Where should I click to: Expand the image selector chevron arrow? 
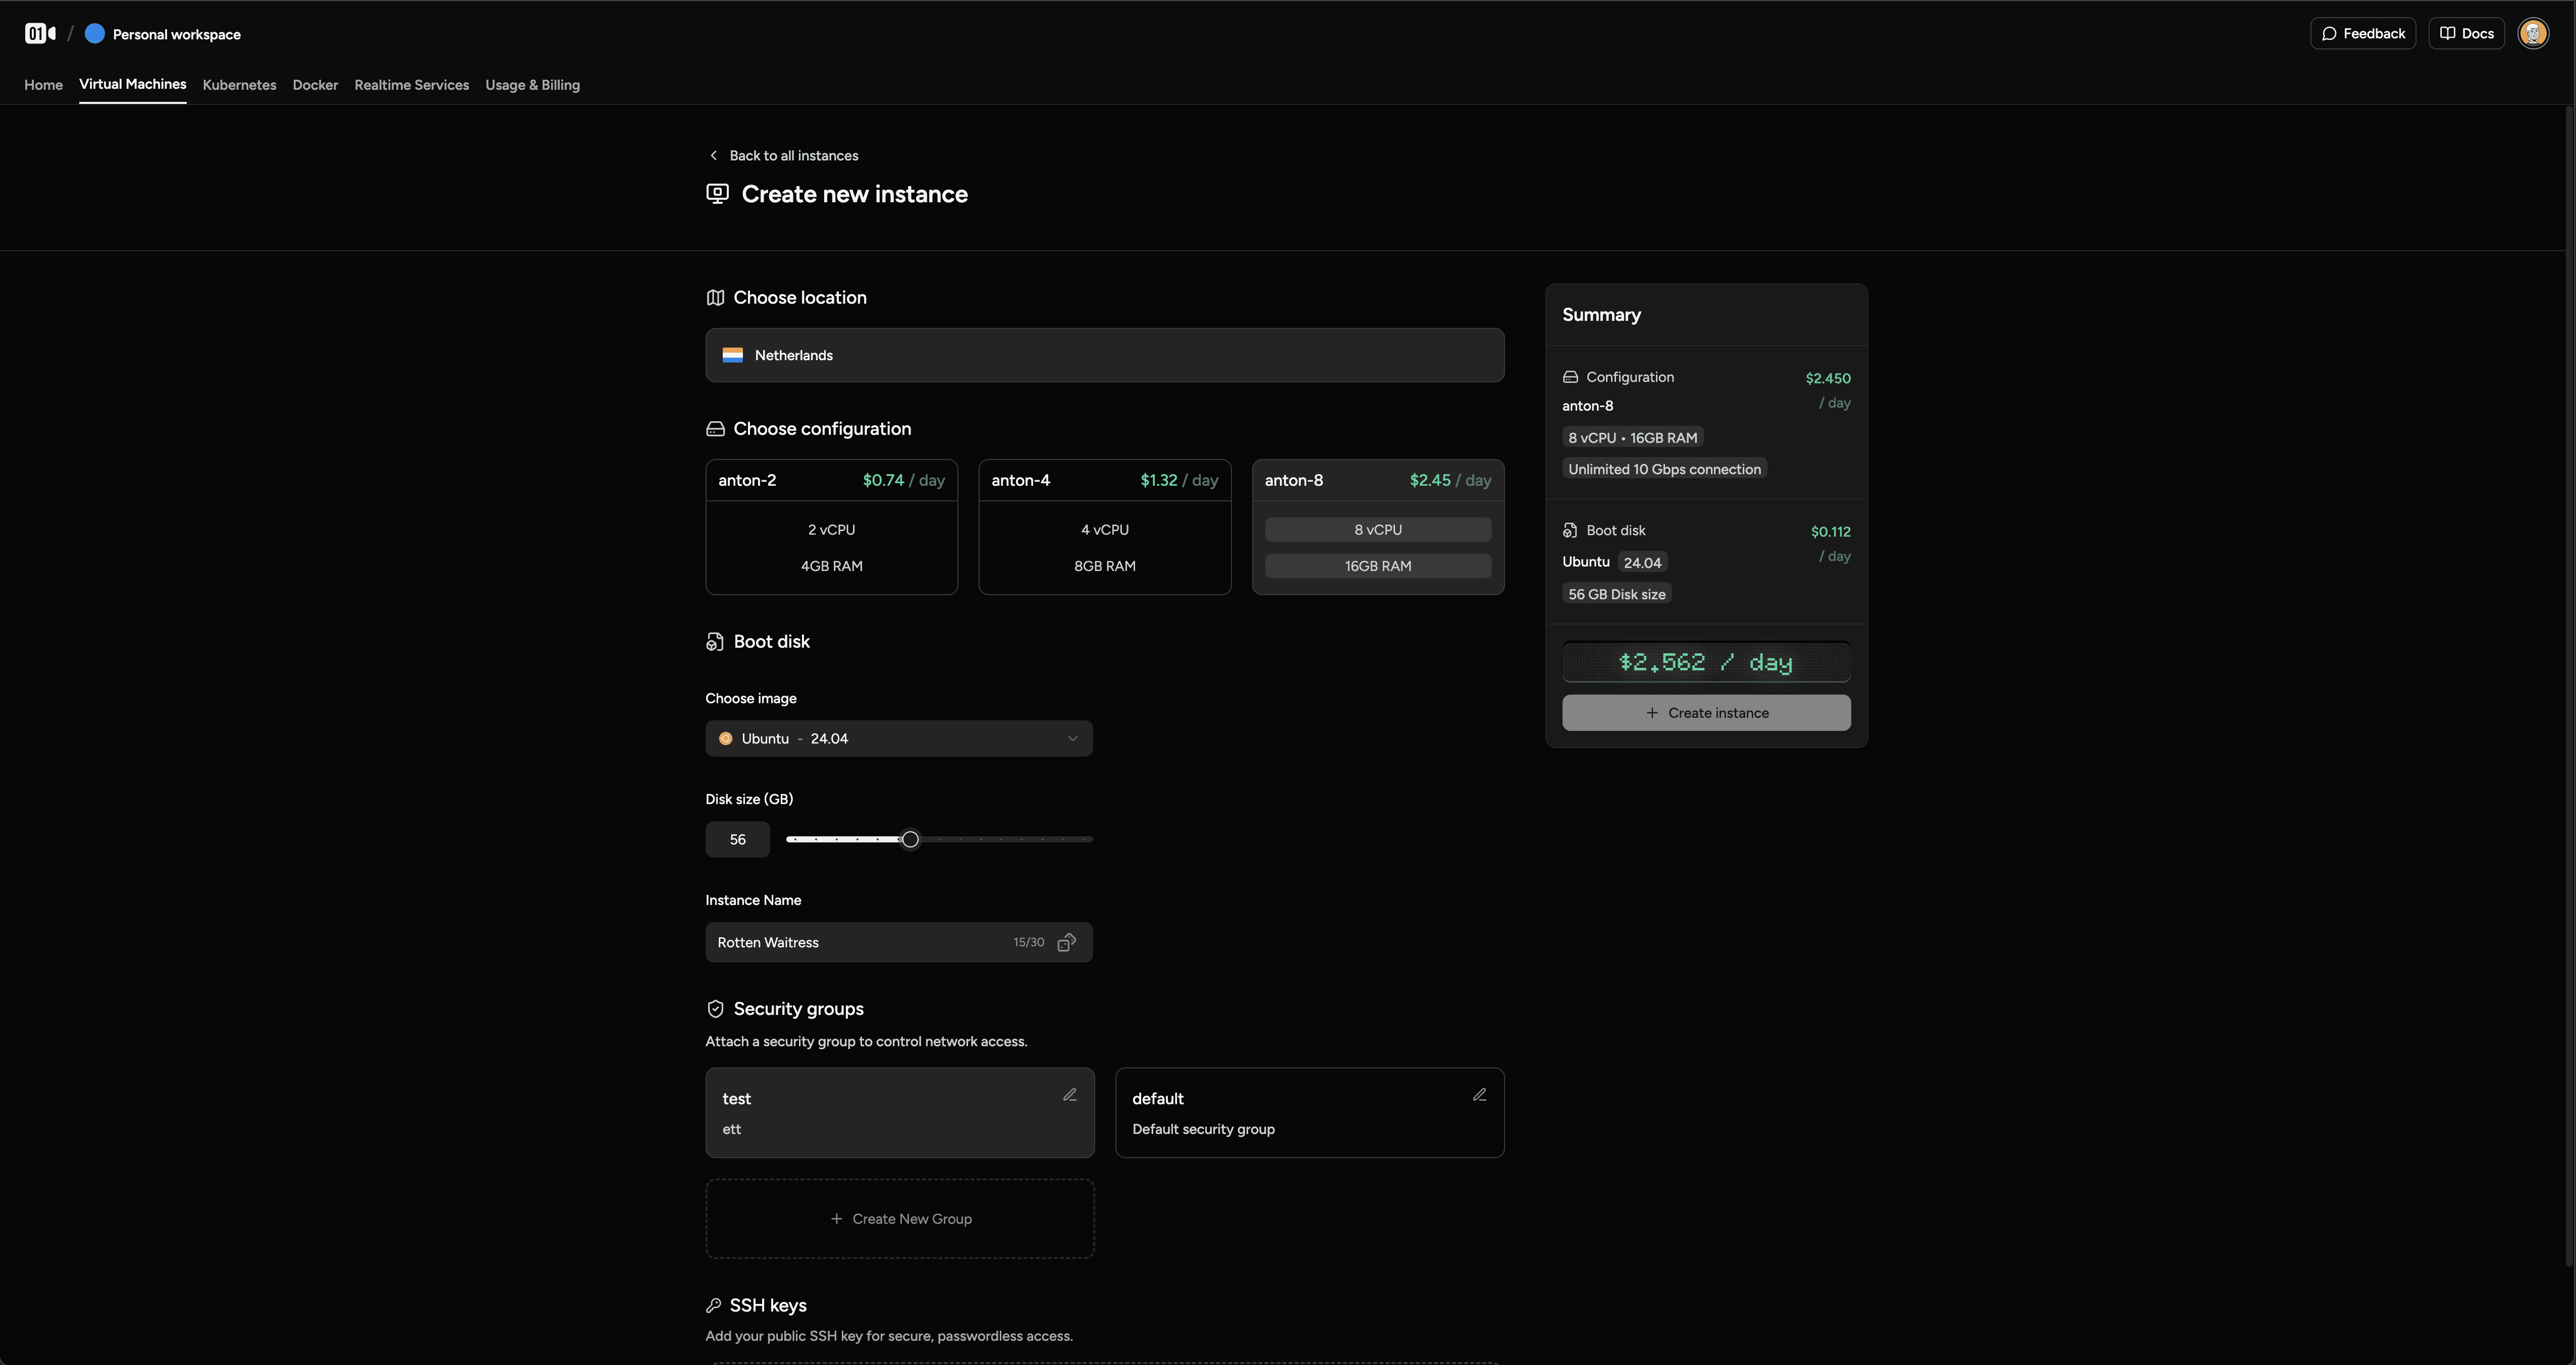point(1072,738)
